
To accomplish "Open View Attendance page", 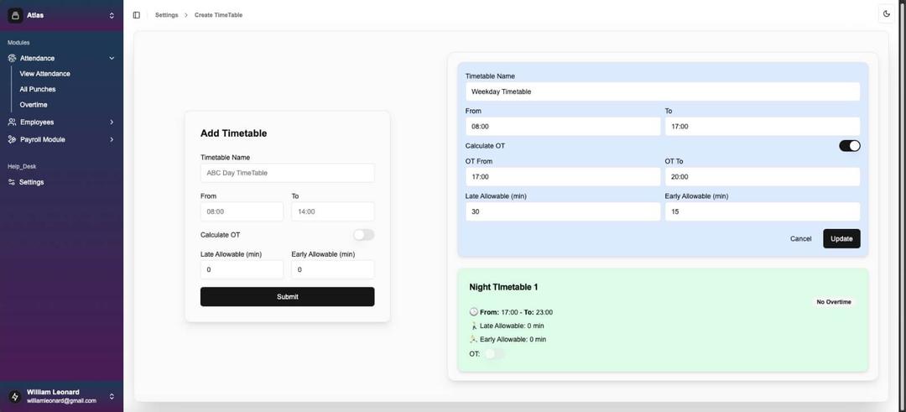I will point(44,74).
